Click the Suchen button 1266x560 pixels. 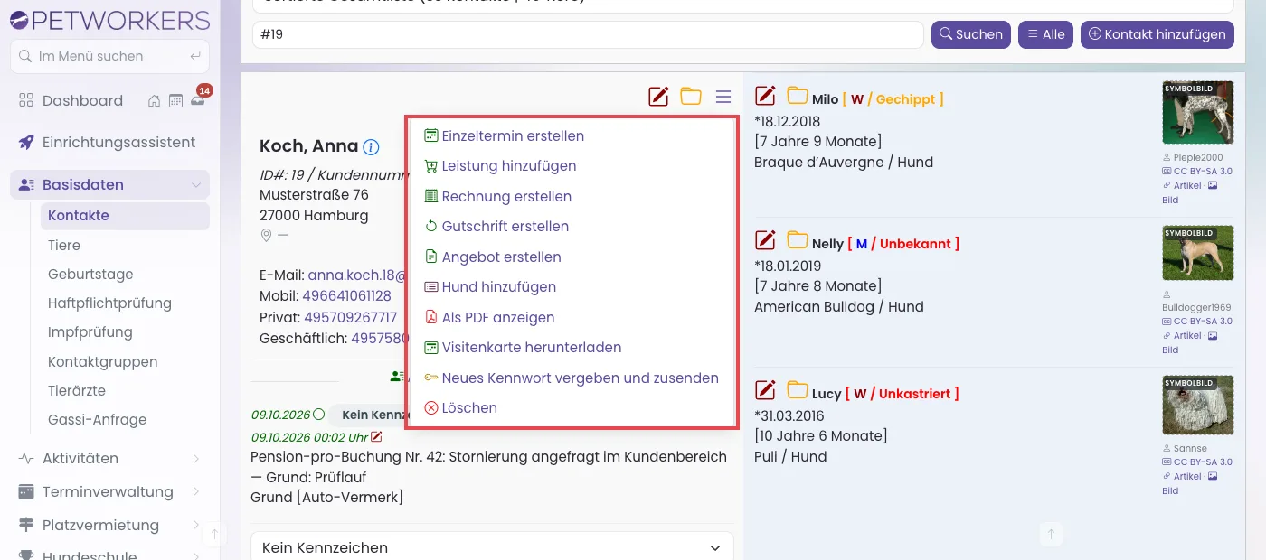[971, 34]
